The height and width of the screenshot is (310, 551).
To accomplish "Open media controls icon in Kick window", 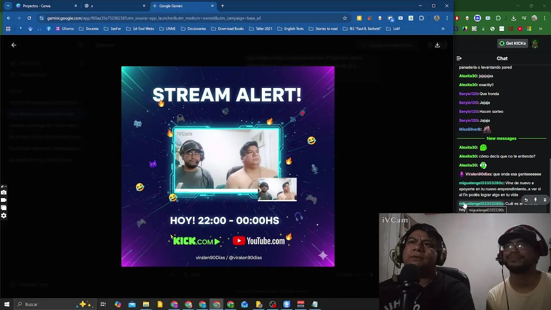I will click(x=524, y=18).
